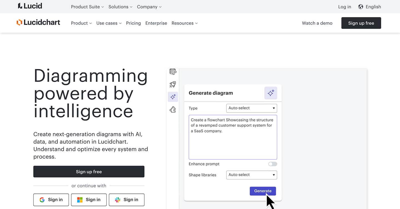The height and width of the screenshot is (209, 400).
Task: Open the English language selector
Action: tap(369, 7)
